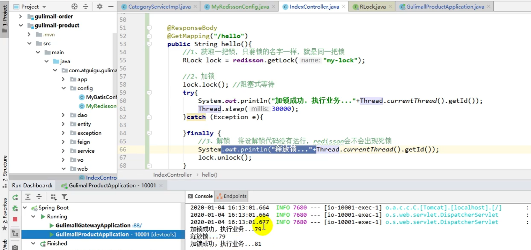Select IndexContro class in project tree
The image size is (531, 250).
tap(98, 178)
